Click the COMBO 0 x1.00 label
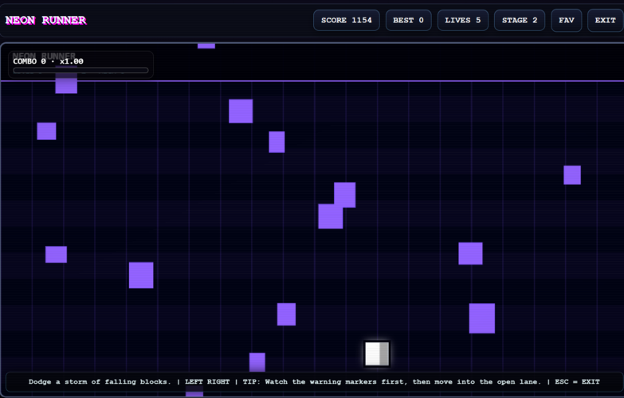The image size is (624, 398). (x=48, y=61)
